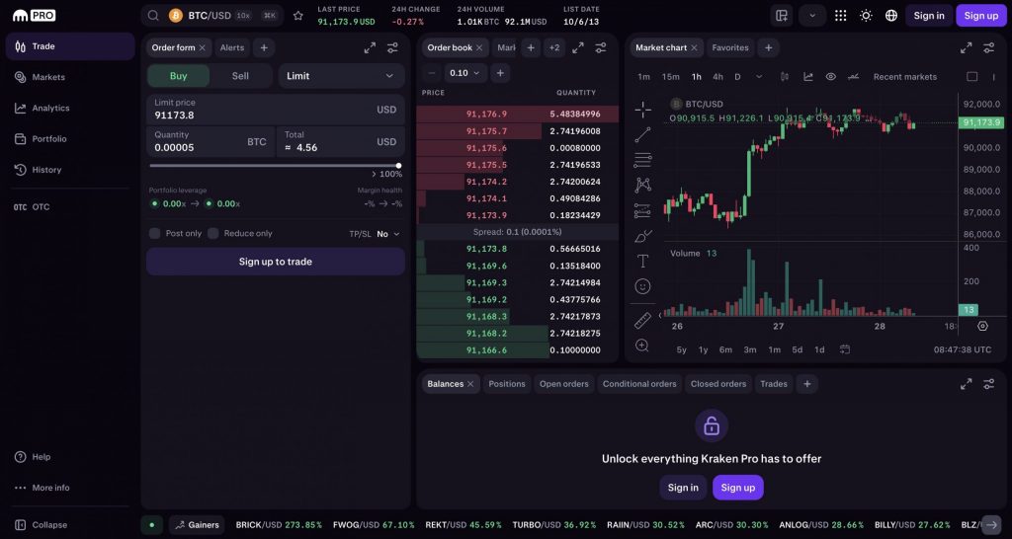
Task: Tick the Post only checkbox
Action: coord(155,233)
